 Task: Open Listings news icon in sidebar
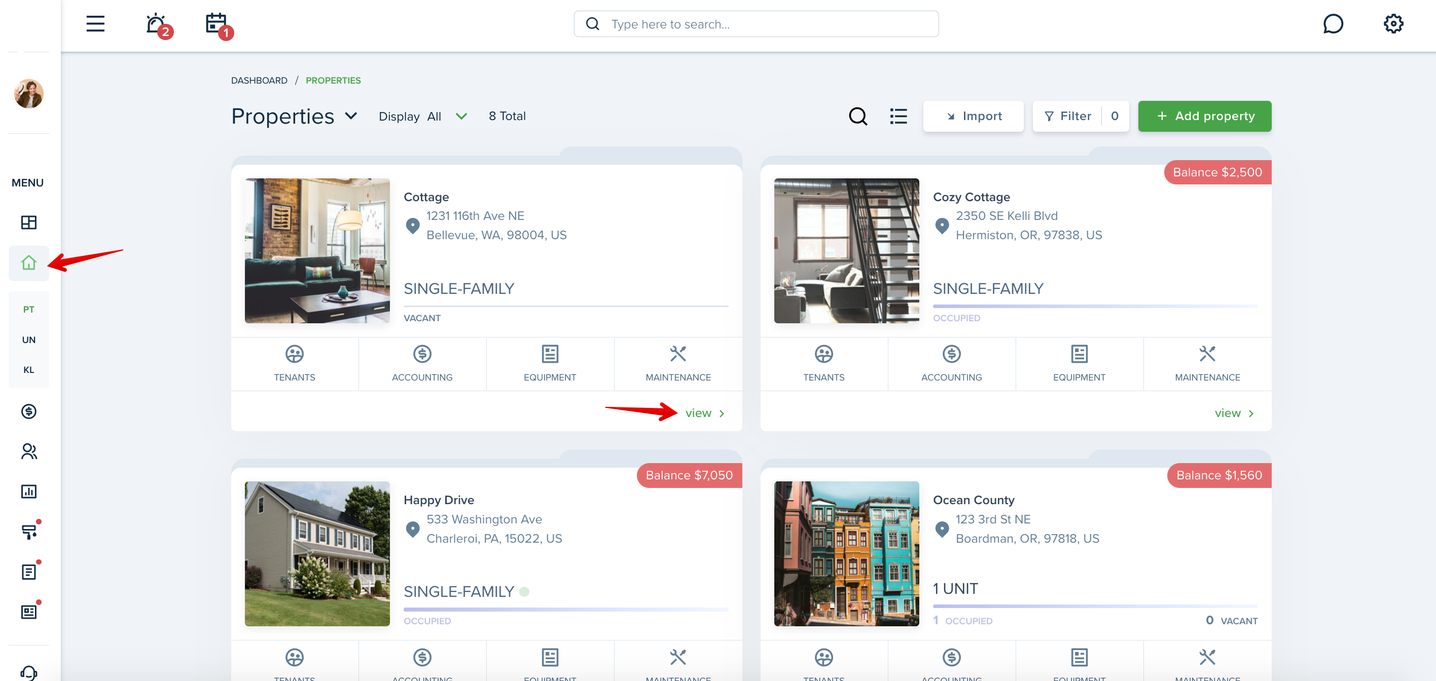click(29, 612)
